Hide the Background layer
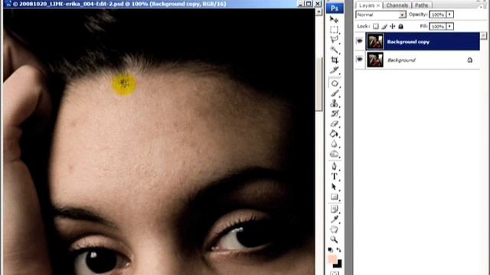 point(360,59)
